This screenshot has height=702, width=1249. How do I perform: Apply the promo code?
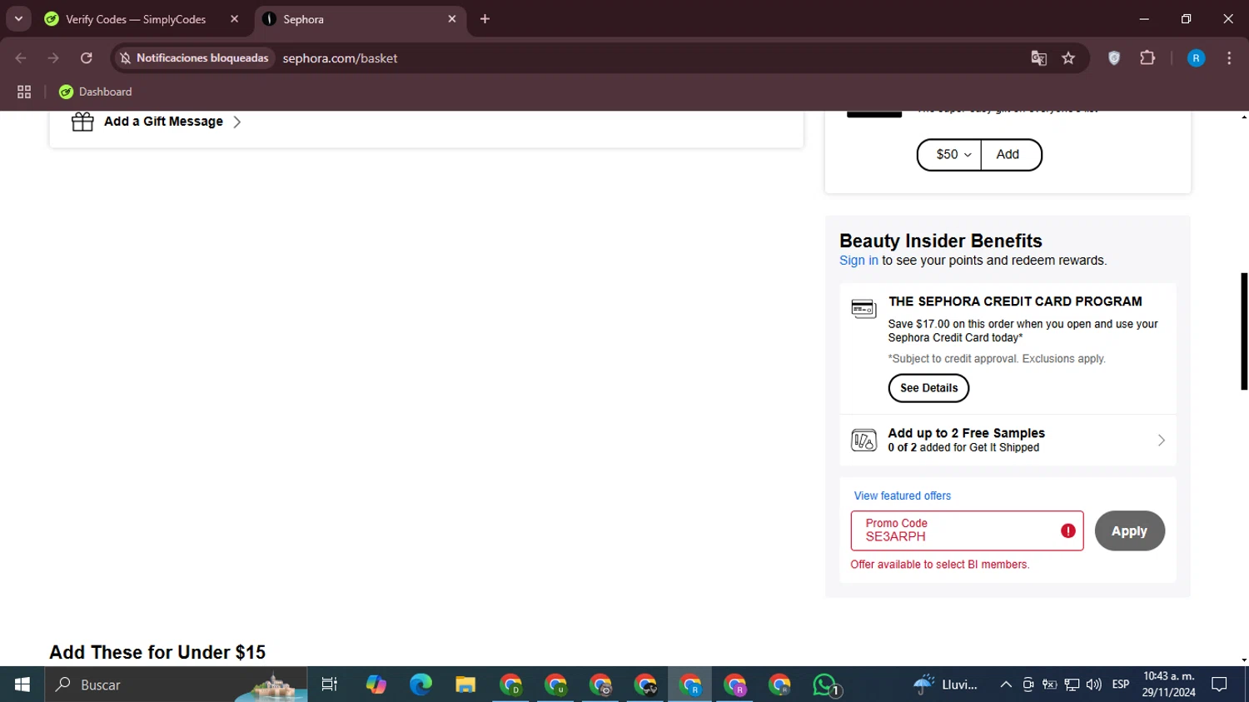click(x=1129, y=531)
